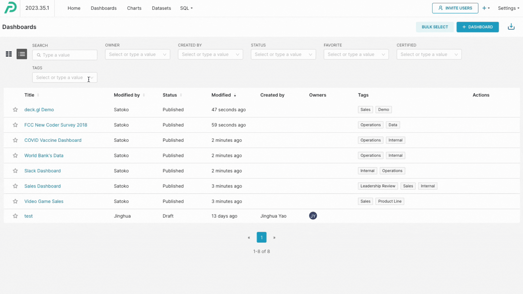
Task: Switch to list view
Action: coord(22,54)
